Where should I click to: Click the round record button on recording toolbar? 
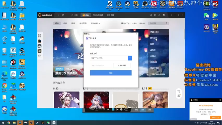(x=121, y=109)
